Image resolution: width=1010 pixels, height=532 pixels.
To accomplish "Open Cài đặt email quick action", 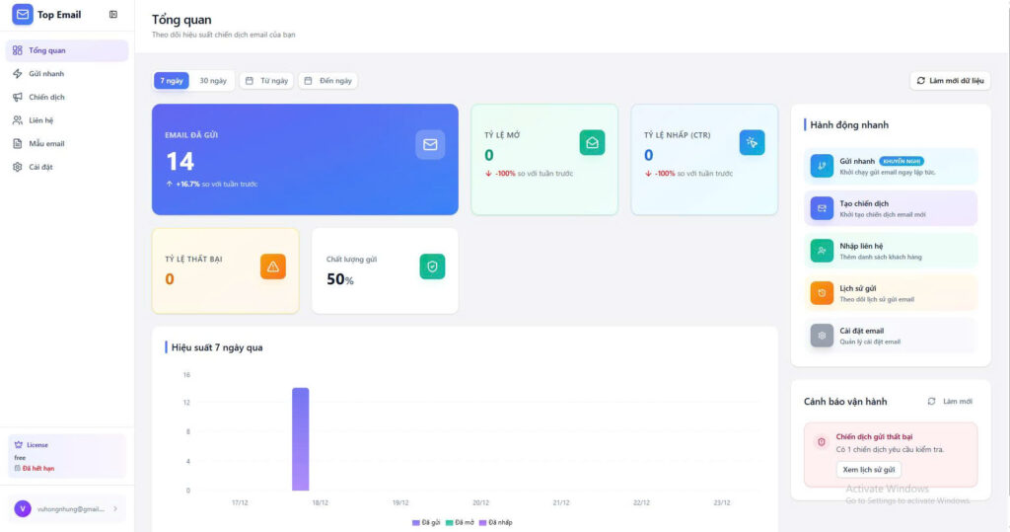I will (x=891, y=336).
